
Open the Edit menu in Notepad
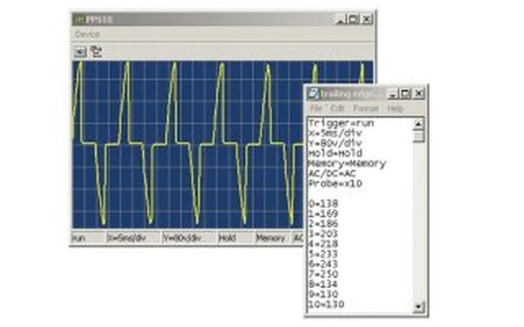click(337, 109)
